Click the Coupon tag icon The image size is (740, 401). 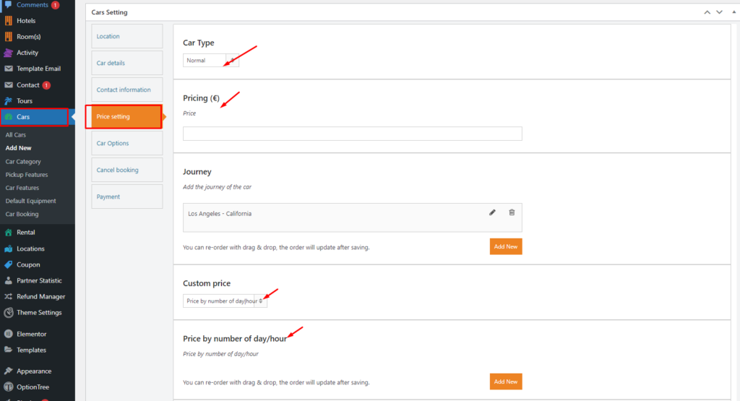[8, 264]
